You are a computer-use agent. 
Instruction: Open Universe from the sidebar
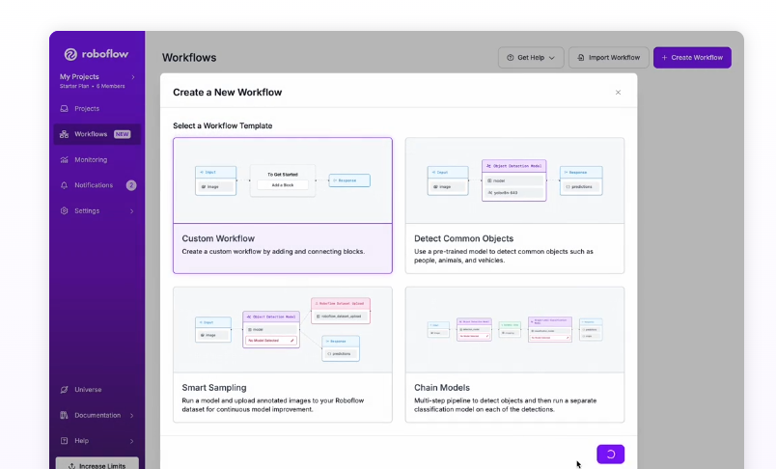[x=97, y=389]
